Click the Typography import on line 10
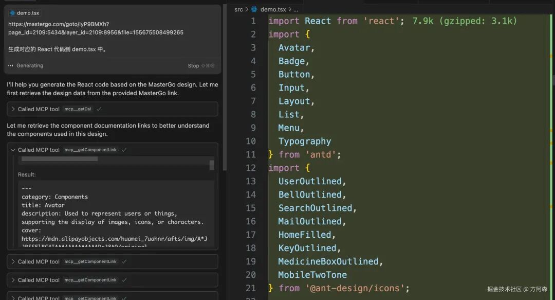The image size is (555, 300). 305,141
